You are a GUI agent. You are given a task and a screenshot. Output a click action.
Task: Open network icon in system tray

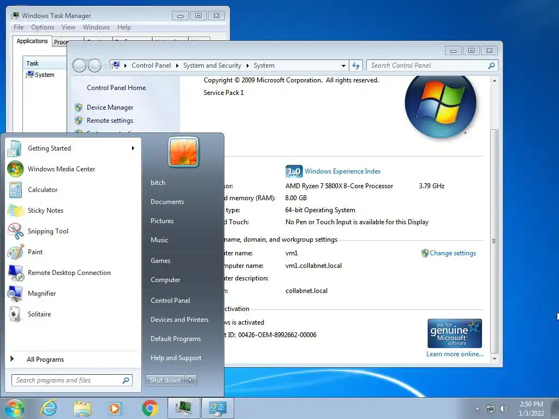coord(491,409)
